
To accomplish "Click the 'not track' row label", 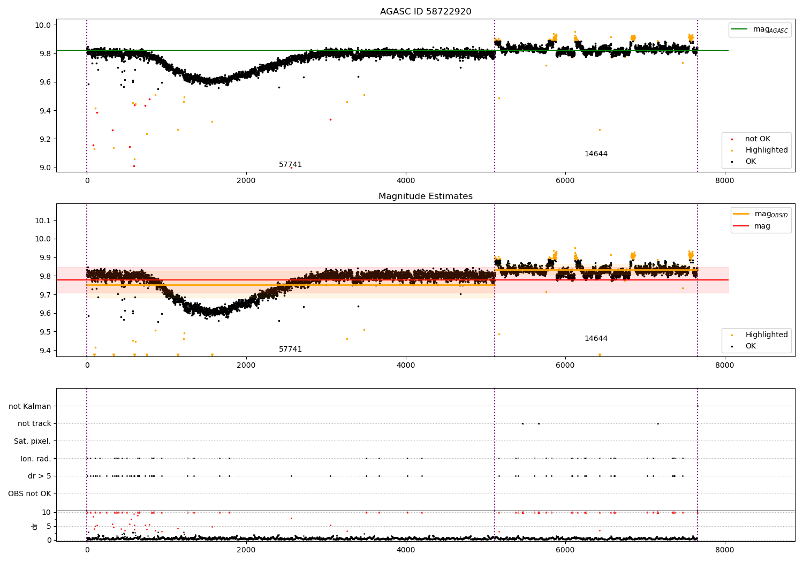I will point(34,424).
